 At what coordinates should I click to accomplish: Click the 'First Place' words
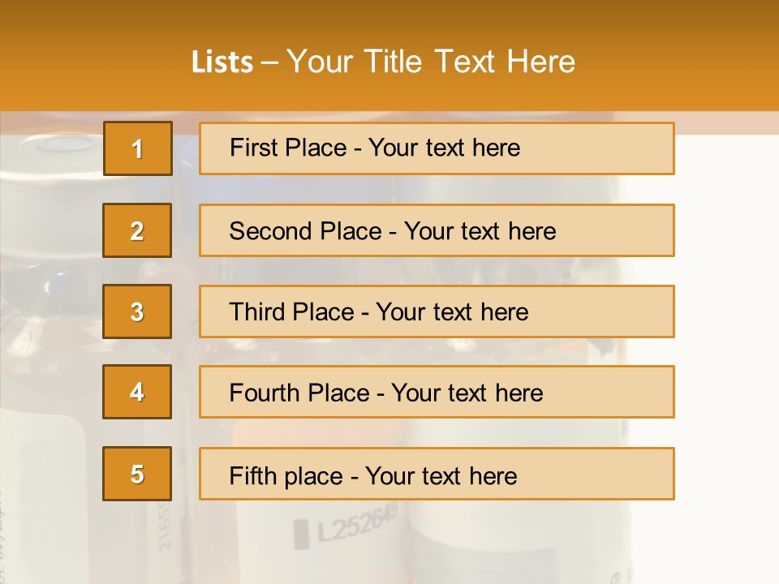point(288,148)
